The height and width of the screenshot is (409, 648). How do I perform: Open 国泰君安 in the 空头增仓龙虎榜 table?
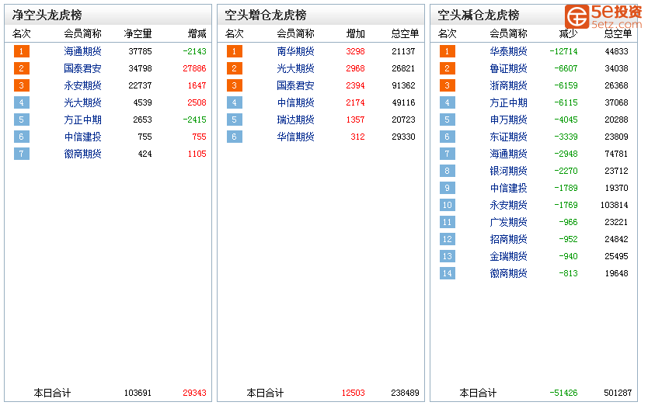pyautogui.click(x=295, y=85)
